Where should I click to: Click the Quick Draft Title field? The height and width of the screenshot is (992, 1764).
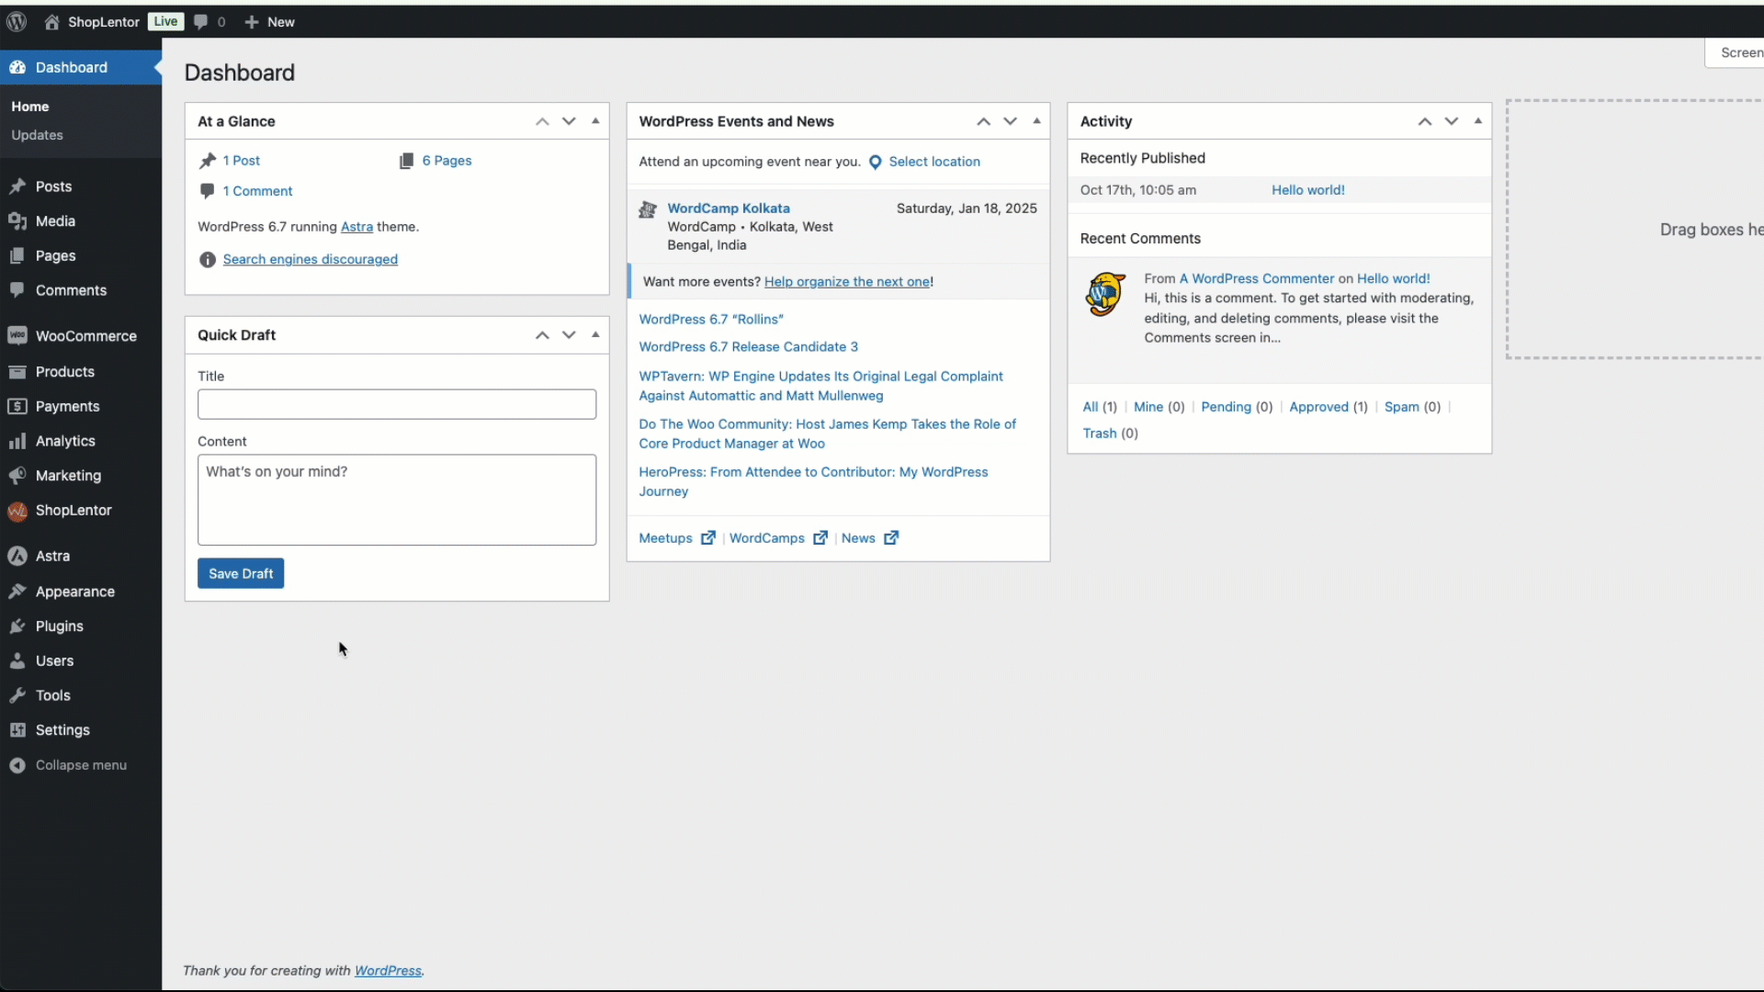pyautogui.click(x=397, y=404)
